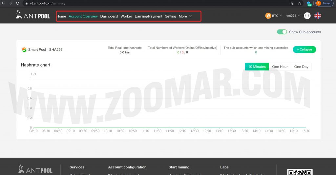Image resolution: width=336 pixels, height=175 pixels.
Task: Click the footer AntPool logo
Action: point(35,169)
